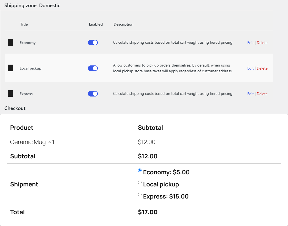The height and width of the screenshot is (226, 288).
Task: Click the Ceramic Mug $12.00 price
Action: [x=146, y=142]
